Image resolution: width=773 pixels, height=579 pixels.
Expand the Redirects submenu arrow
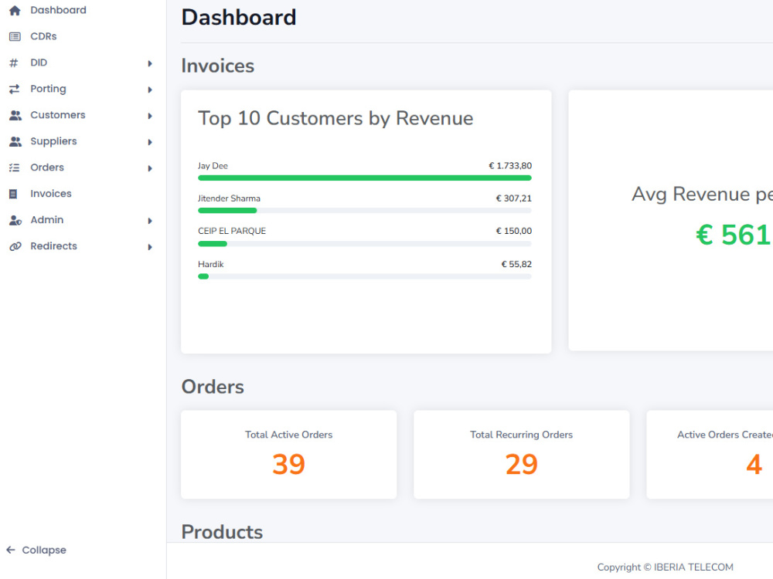coord(150,247)
